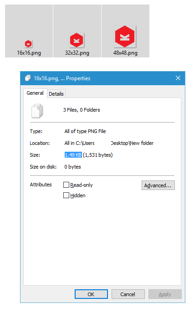194x313 pixels.
Task: Click the highlighted 1.49 KB size value
Action: [73, 155]
